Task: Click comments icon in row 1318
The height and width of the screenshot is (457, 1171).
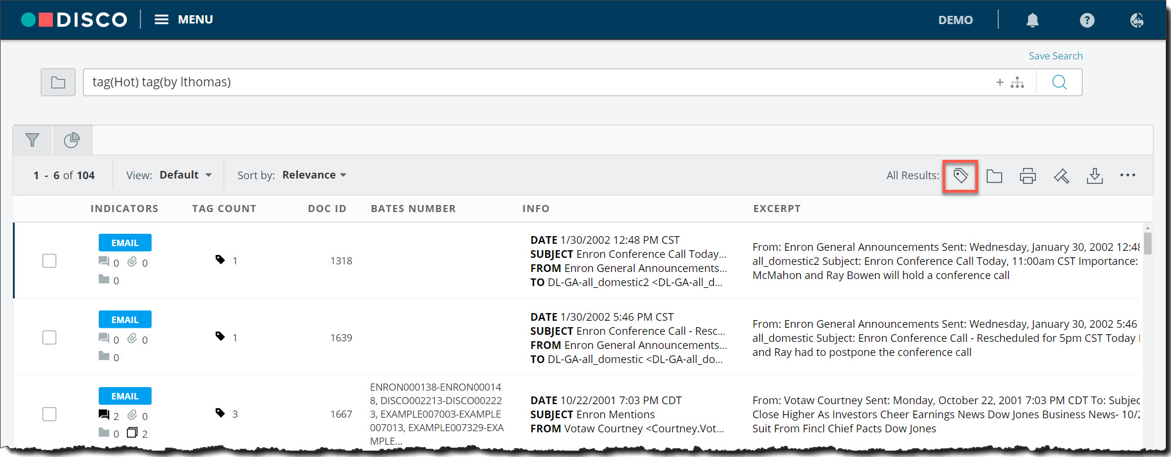Action: (104, 261)
